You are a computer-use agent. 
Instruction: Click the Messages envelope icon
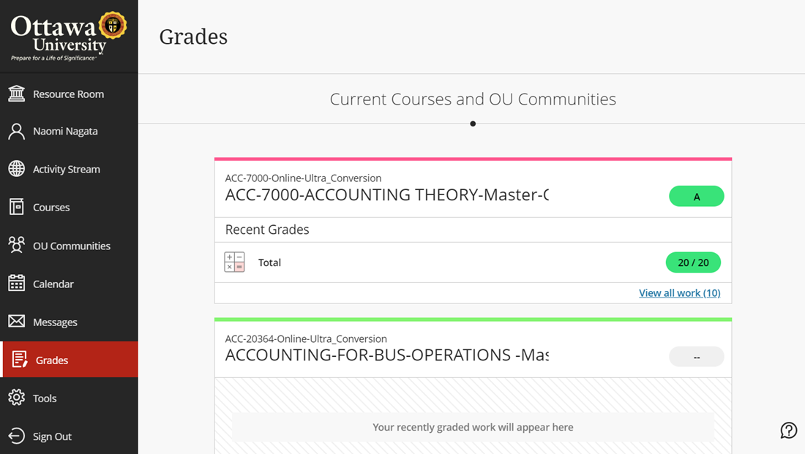(x=16, y=322)
